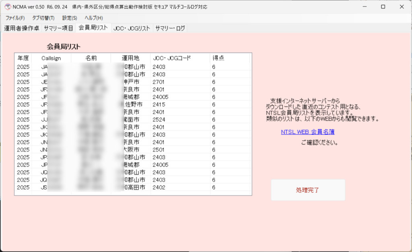This screenshot has width=412, height=252.
Task: Click the 年度 column header
Action: pyautogui.click(x=23, y=58)
